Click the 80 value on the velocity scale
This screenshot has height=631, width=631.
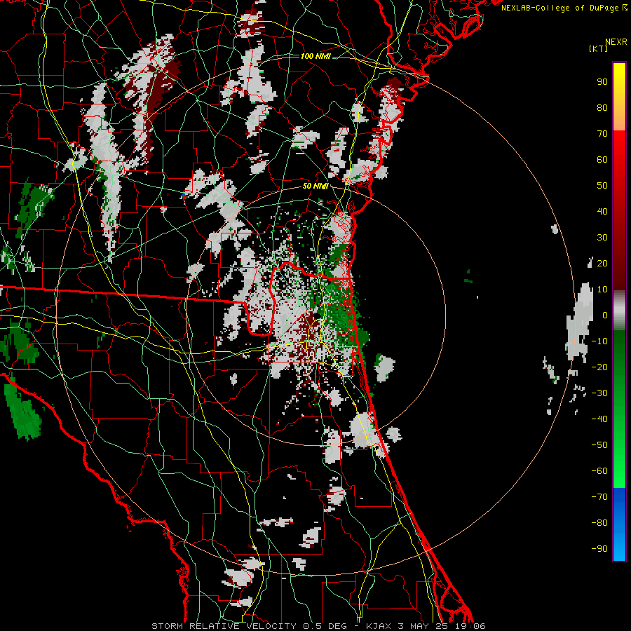coord(602,108)
